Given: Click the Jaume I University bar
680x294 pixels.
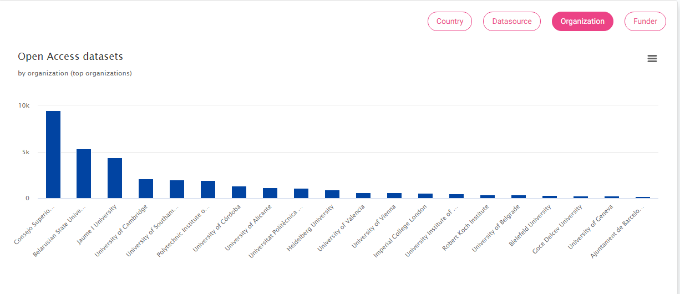Looking at the screenshot, I should [x=115, y=178].
